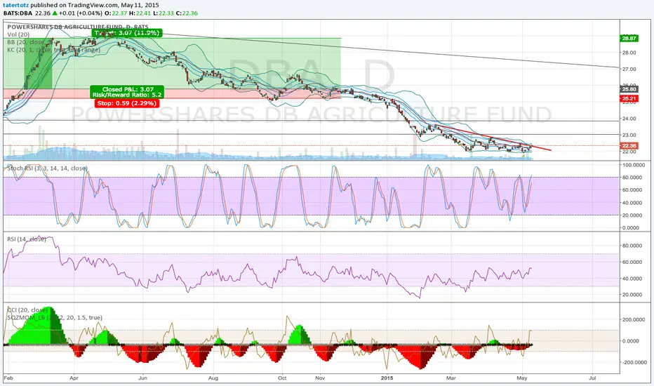Click the Stoch RSI (3, 3, 14, 14, close) label
654x386 pixels.
coord(47,168)
